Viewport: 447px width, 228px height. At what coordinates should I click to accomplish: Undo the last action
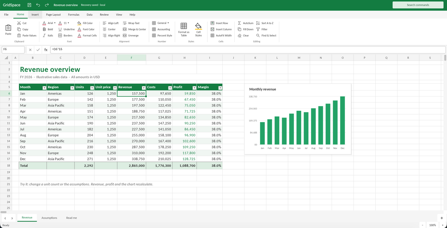pos(38,5)
